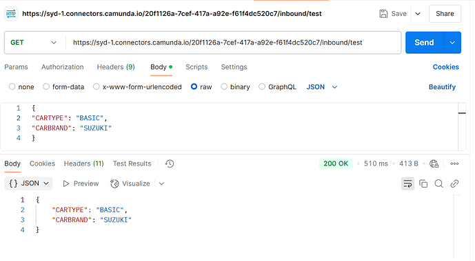
Task: Open the GET method dropdown
Action: click(33, 43)
